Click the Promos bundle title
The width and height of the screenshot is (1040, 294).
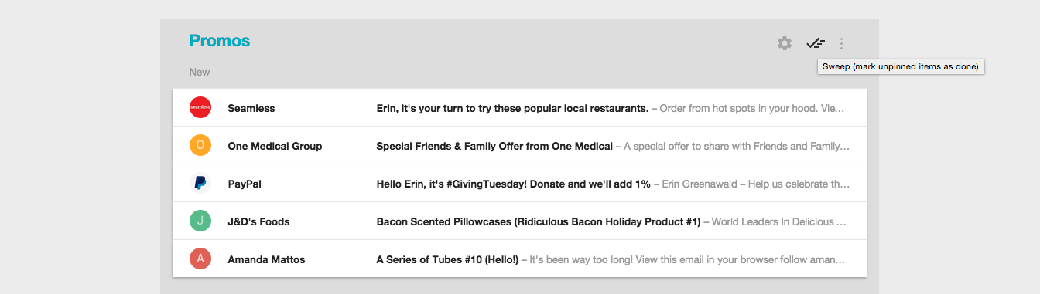click(220, 41)
